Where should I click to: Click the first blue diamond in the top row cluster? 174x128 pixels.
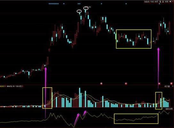[49, 4]
